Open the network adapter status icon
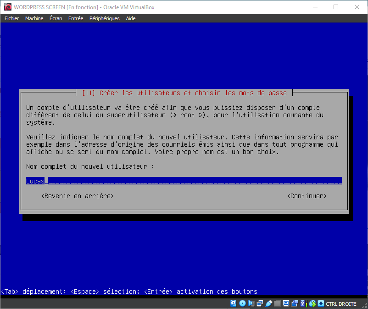This screenshot has width=368, height=309. [260, 303]
